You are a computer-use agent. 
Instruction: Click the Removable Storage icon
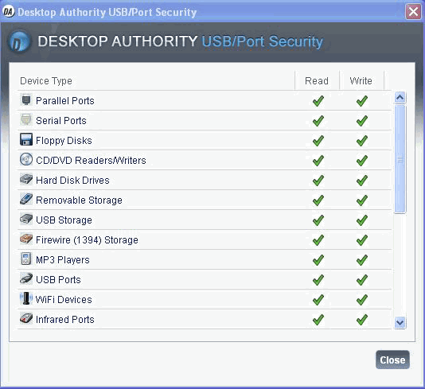coord(26,199)
